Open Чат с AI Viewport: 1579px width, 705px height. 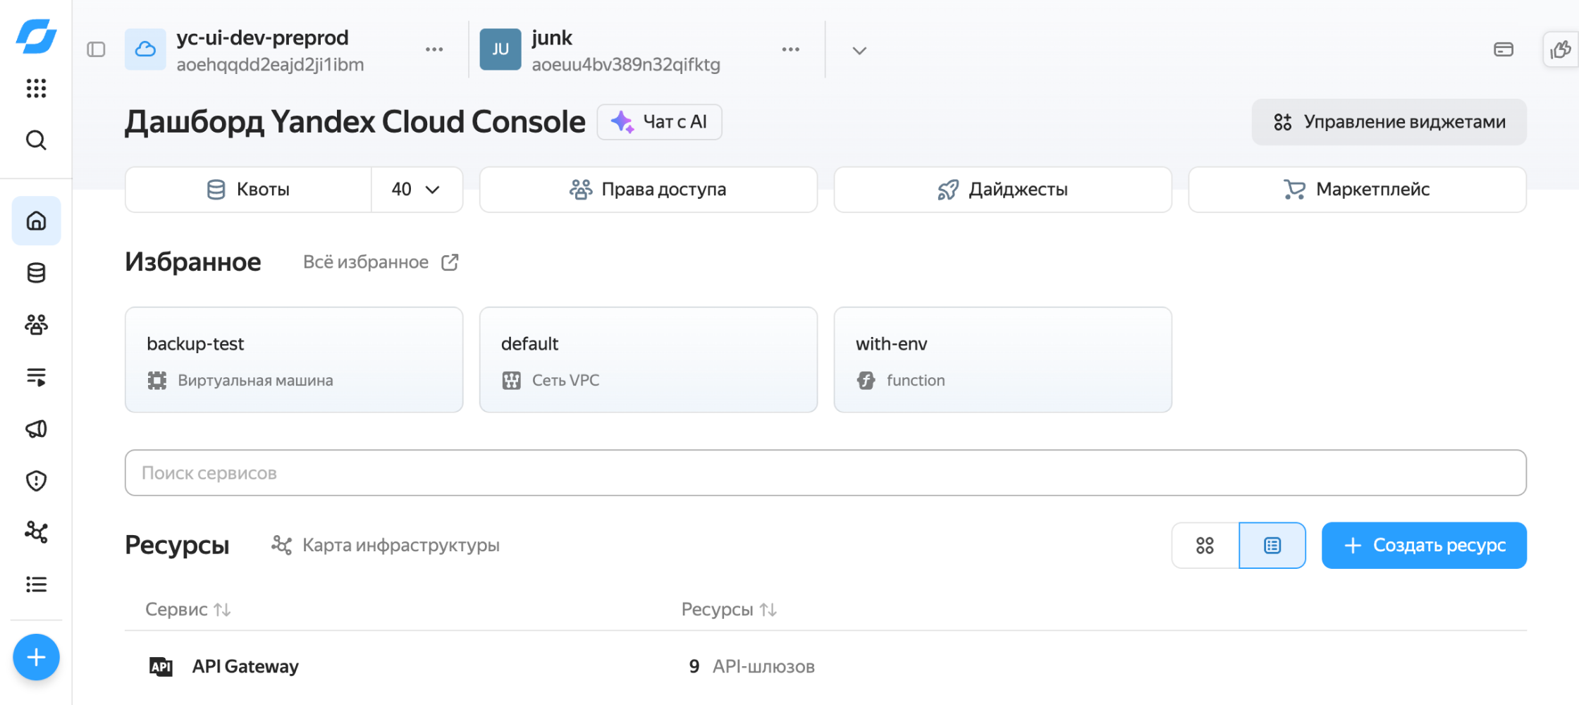point(660,122)
